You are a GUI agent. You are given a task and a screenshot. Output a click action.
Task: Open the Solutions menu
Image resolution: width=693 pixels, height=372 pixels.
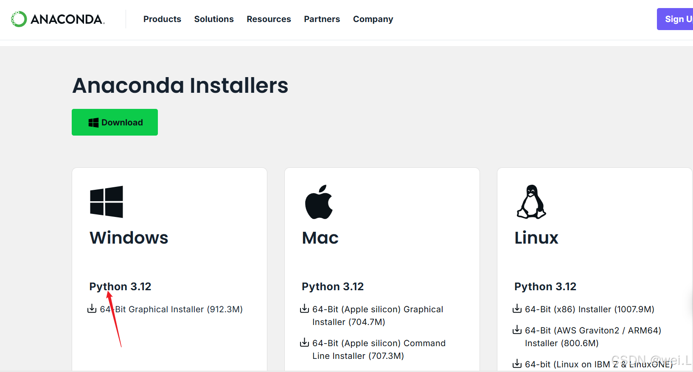point(214,19)
